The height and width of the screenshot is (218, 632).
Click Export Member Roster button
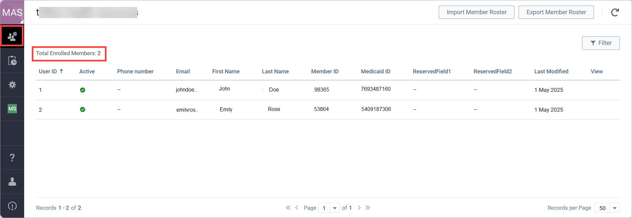(x=556, y=12)
